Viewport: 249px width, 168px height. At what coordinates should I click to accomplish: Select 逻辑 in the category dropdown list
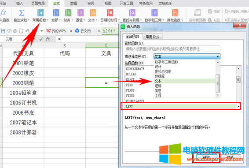pos(158,86)
